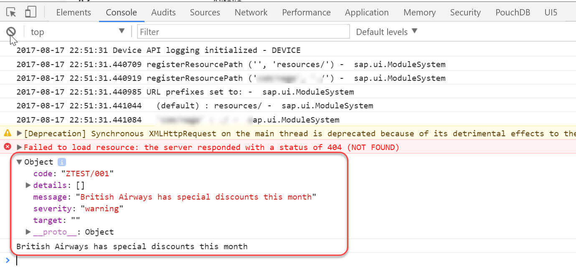Select the code value "ZTEST/001"

87,173
